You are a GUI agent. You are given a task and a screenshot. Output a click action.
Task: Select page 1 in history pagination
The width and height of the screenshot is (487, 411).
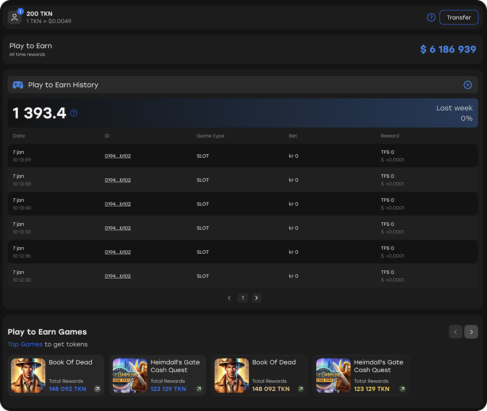point(243,298)
